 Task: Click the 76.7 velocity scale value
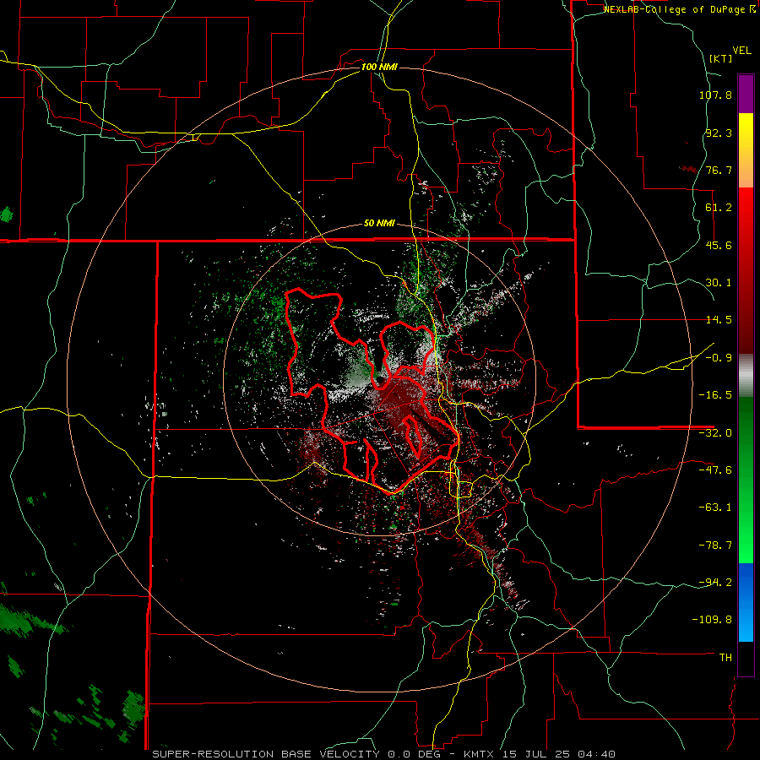pos(719,170)
